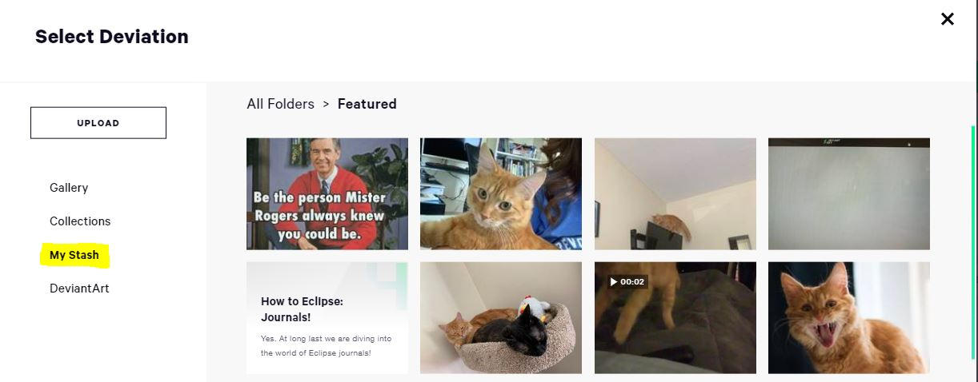Select the two cats in bed photo
Image resolution: width=978 pixels, height=382 pixels.
[501, 318]
